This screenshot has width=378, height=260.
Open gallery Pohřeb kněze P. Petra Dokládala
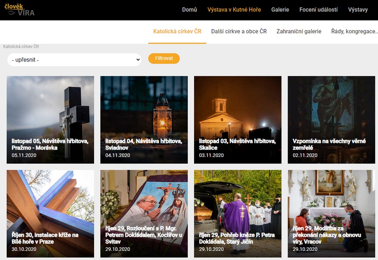click(x=238, y=213)
